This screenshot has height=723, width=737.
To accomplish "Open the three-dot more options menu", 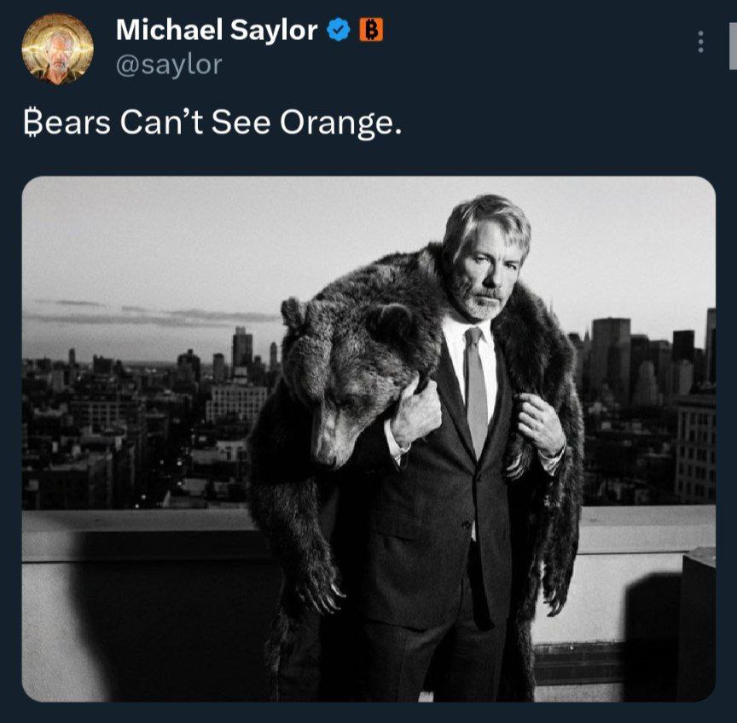I will tap(700, 42).
